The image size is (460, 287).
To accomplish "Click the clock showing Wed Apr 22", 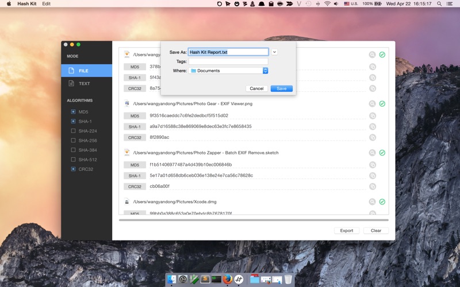I will pyautogui.click(x=409, y=4).
